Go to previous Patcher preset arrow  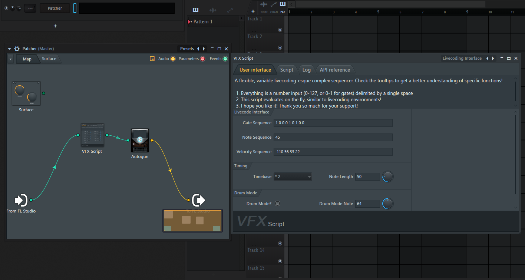tap(198, 49)
